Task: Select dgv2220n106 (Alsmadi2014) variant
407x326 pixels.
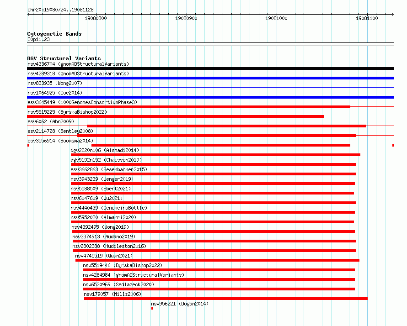Action: 105,150
